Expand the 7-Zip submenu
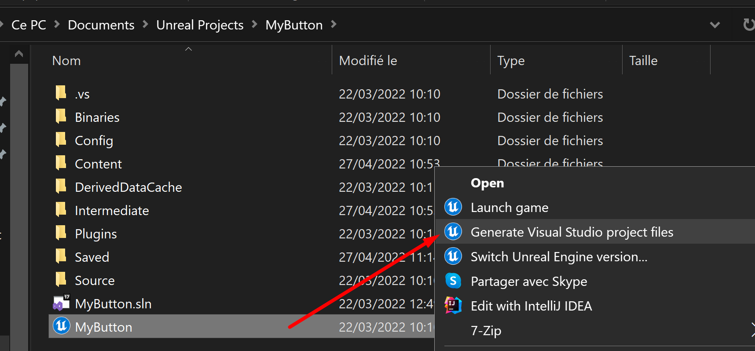This screenshot has width=755, height=351. tap(751, 330)
